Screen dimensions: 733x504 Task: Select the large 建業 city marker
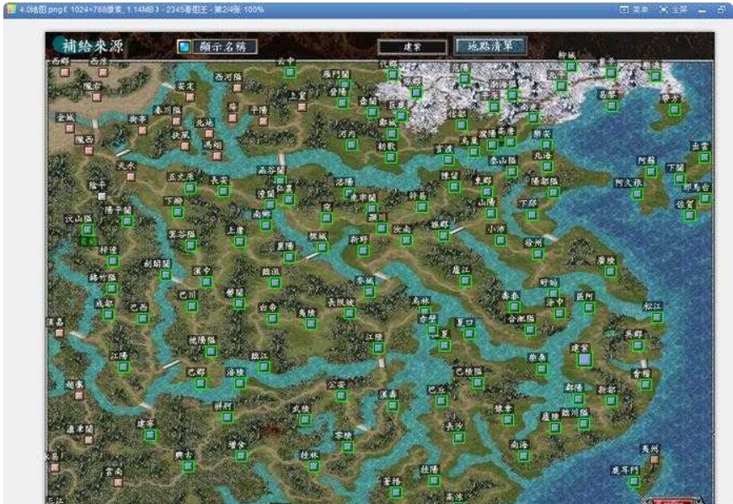[x=585, y=359]
